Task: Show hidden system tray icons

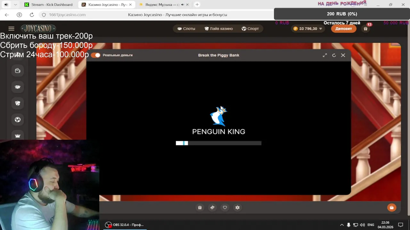Action: [x=342, y=225]
